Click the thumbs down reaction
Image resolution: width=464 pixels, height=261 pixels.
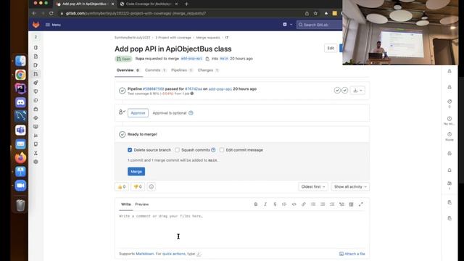(x=138, y=187)
